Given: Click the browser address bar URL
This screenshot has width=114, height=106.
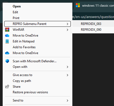Looking at the screenshot, I should tap(93, 17).
